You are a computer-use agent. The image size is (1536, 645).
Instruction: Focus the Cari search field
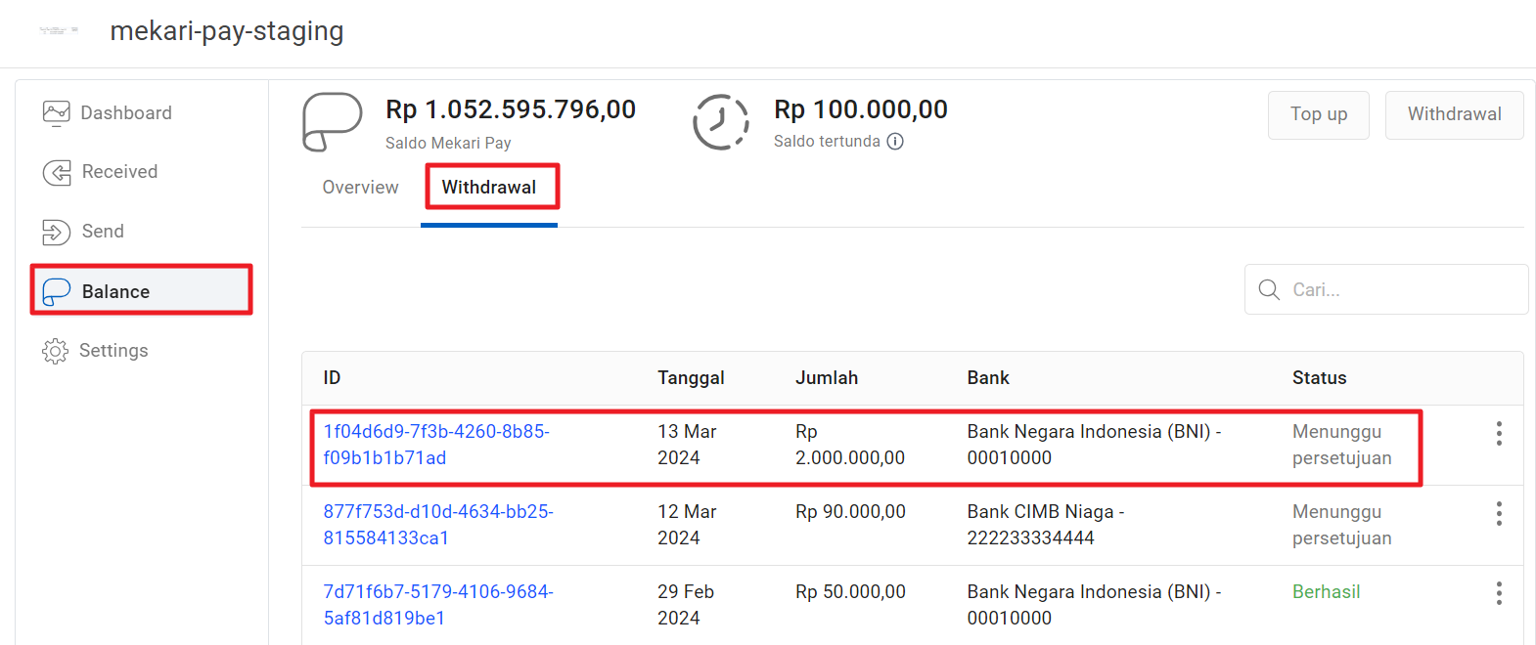[x=1399, y=289]
